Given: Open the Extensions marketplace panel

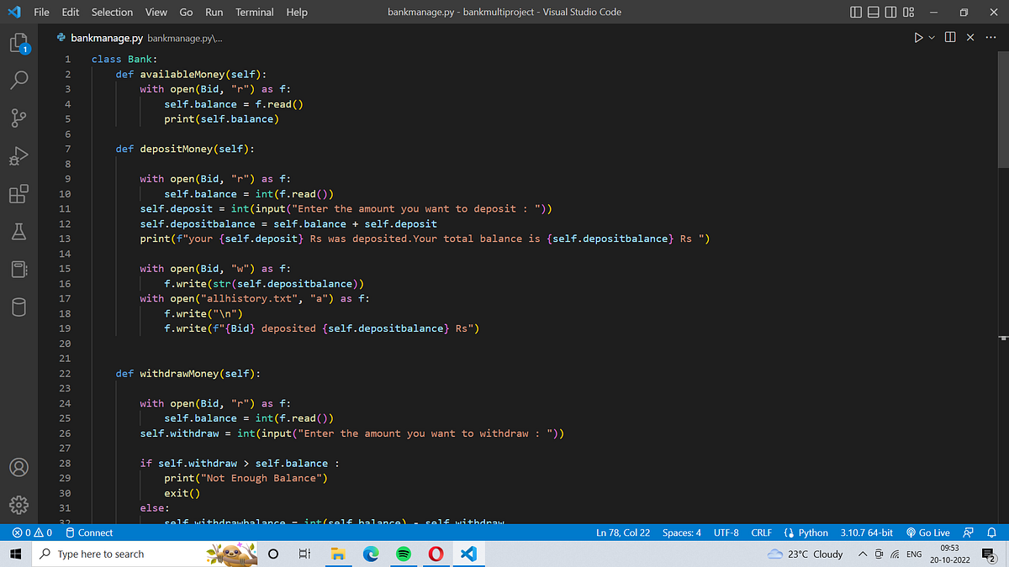Looking at the screenshot, I should tap(18, 193).
